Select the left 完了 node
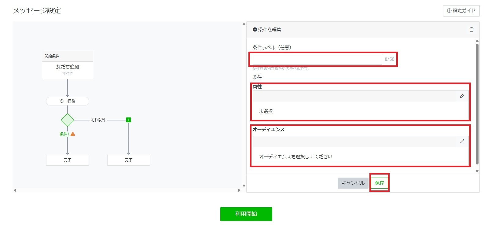Viewport: 488px width, 232px height. click(x=67, y=160)
